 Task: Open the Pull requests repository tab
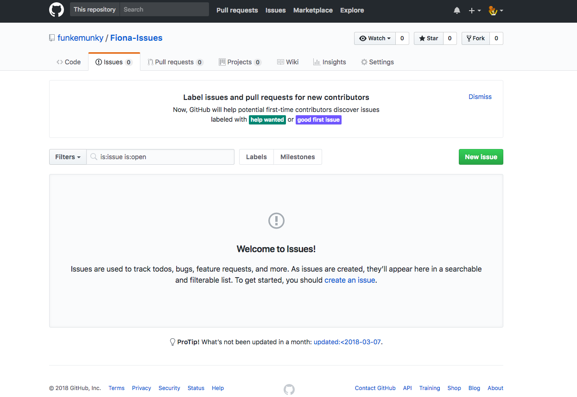(176, 62)
